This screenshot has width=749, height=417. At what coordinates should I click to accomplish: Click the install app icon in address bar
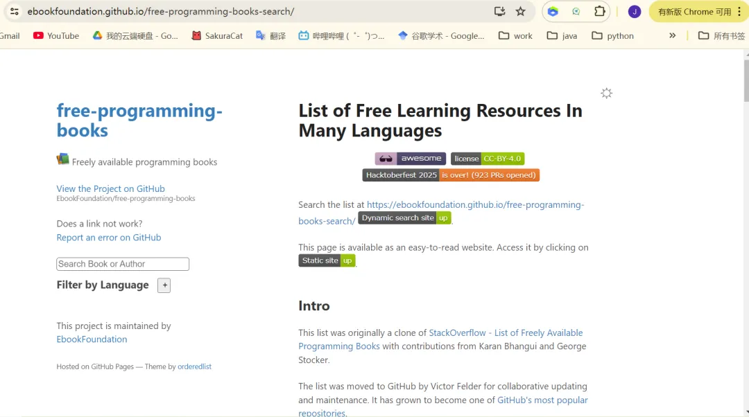coord(499,11)
